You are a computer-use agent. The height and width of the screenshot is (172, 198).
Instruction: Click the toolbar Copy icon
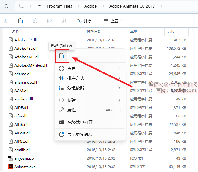click(x=6, y=21)
